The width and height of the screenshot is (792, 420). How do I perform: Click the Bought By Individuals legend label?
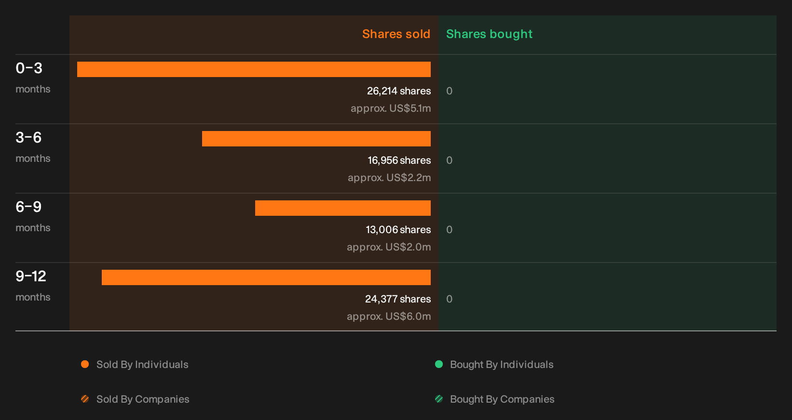click(x=502, y=365)
